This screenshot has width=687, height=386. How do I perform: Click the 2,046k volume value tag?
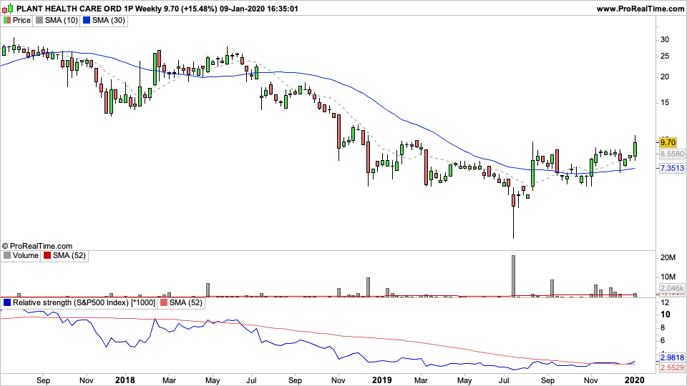(x=672, y=288)
